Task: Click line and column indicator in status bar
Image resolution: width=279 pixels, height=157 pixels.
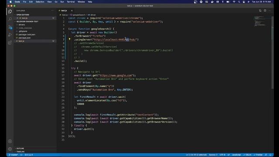Action: point(196,155)
